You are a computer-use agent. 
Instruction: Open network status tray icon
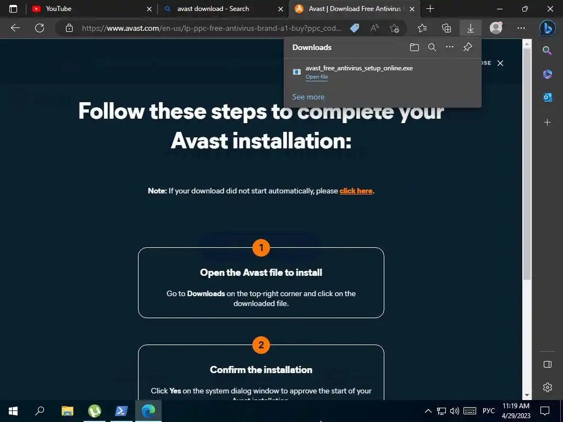point(441,411)
